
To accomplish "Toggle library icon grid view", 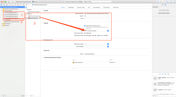I will coord(154,96).
